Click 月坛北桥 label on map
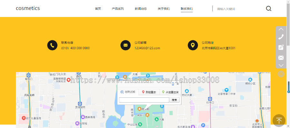Screen dimensions: 290x128 tap(29, 95)
